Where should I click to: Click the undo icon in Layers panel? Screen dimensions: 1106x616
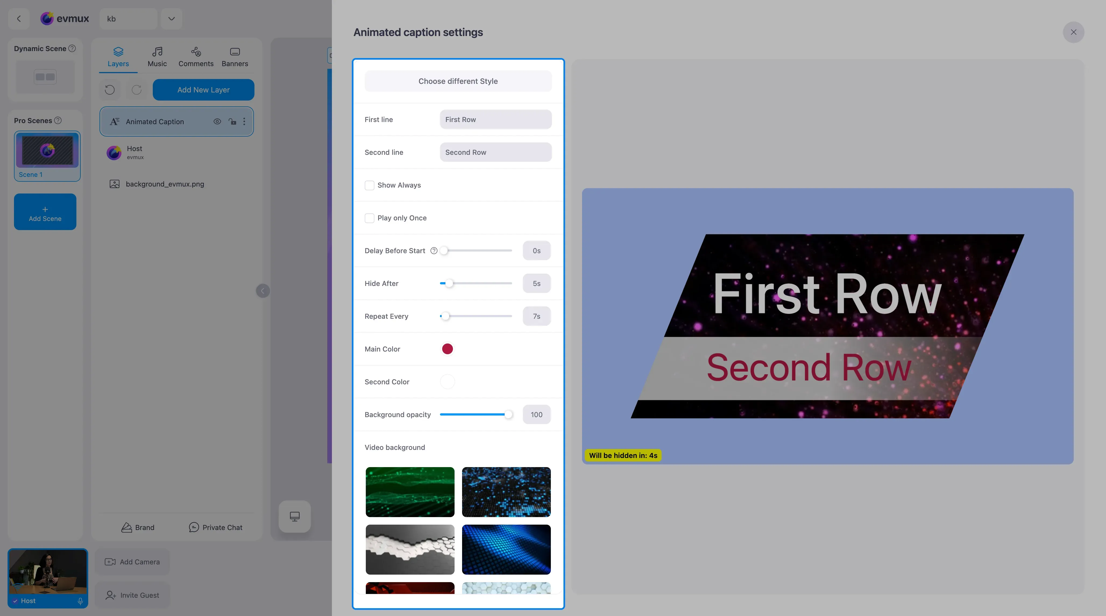pos(110,90)
